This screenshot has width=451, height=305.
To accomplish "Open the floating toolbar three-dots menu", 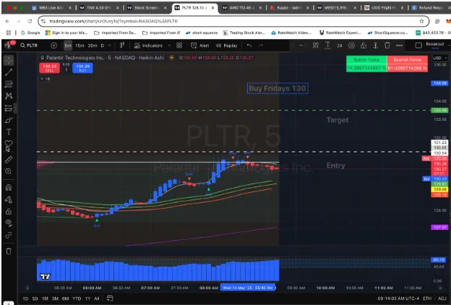I will [399, 46].
